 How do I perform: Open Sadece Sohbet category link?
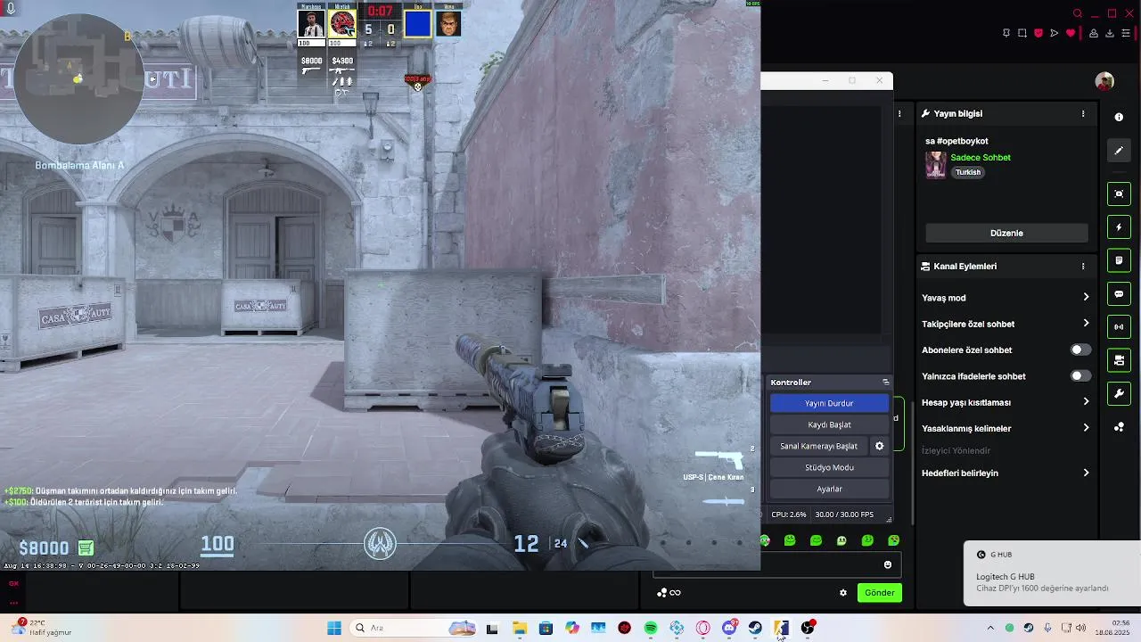(x=981, y=158)
